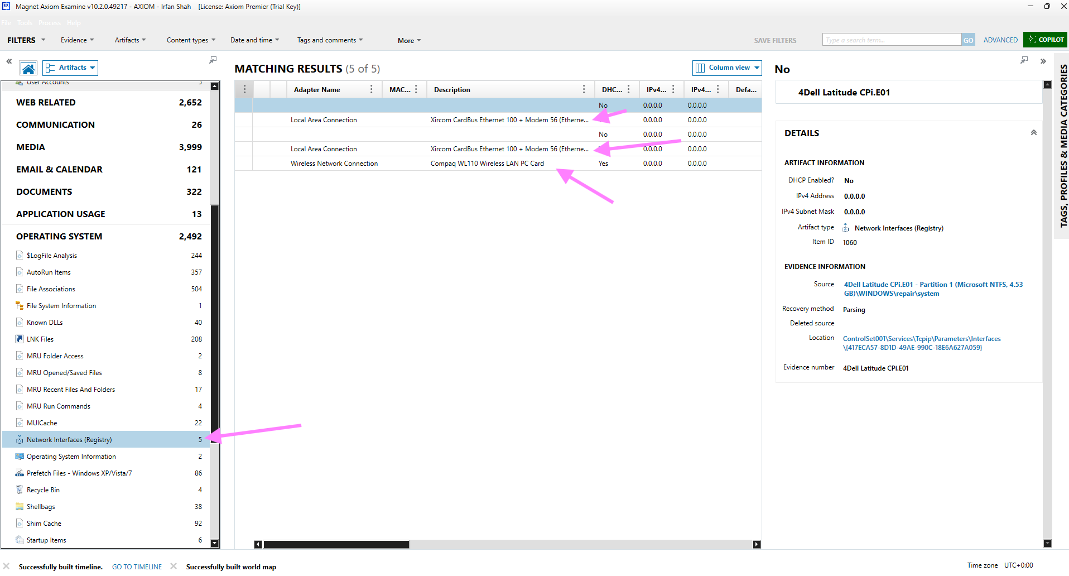Open the Artifacts view dropdown
The image size is (1069, 576).
click(70, 68)
